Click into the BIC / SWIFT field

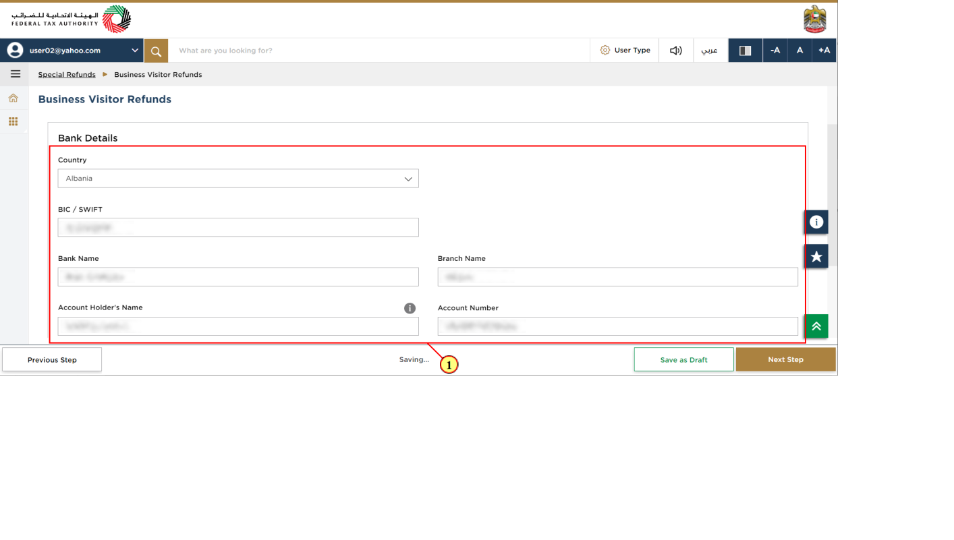tap(238, 227)
